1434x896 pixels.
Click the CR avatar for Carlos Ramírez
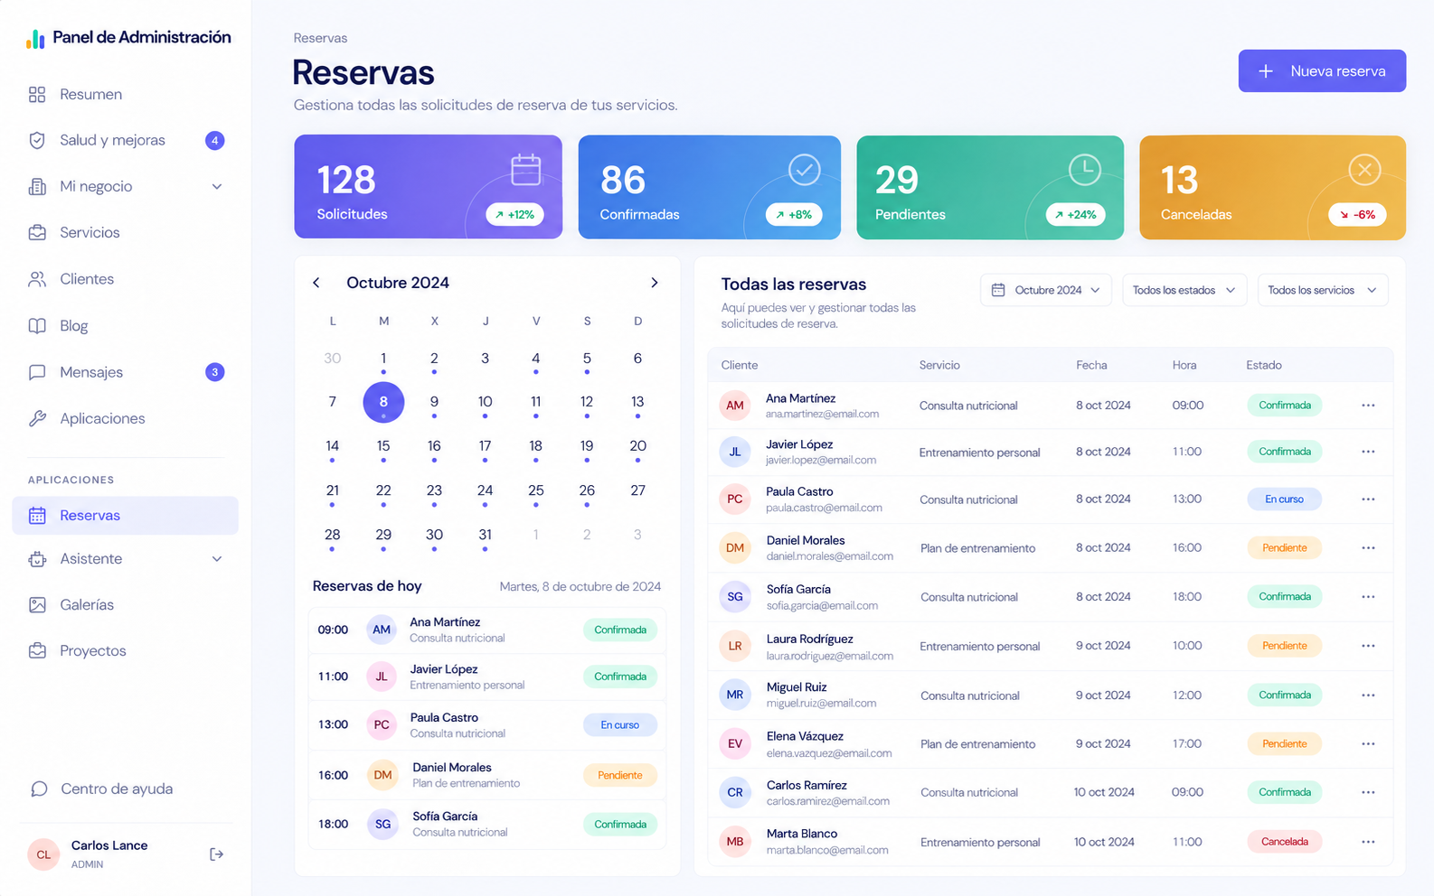[x=735, y=792]
